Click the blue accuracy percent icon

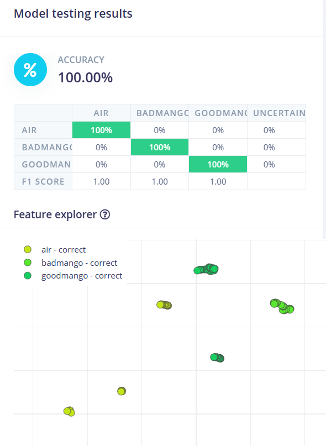click(30, 70)
